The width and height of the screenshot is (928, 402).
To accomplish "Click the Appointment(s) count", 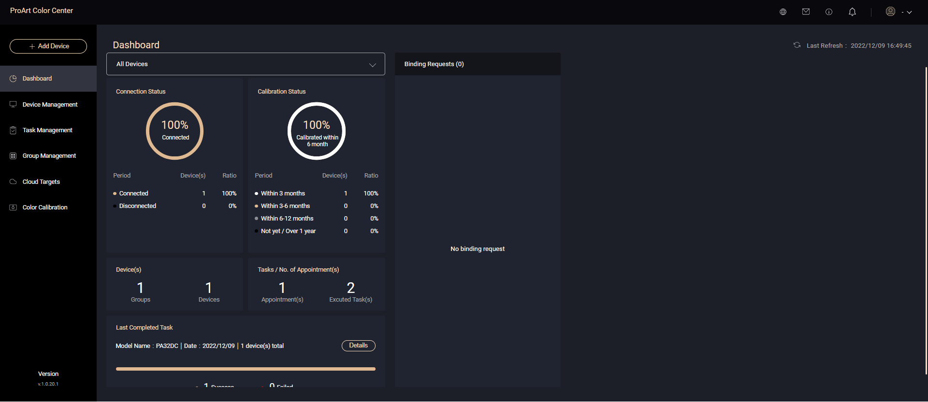I will pos(282,288).
